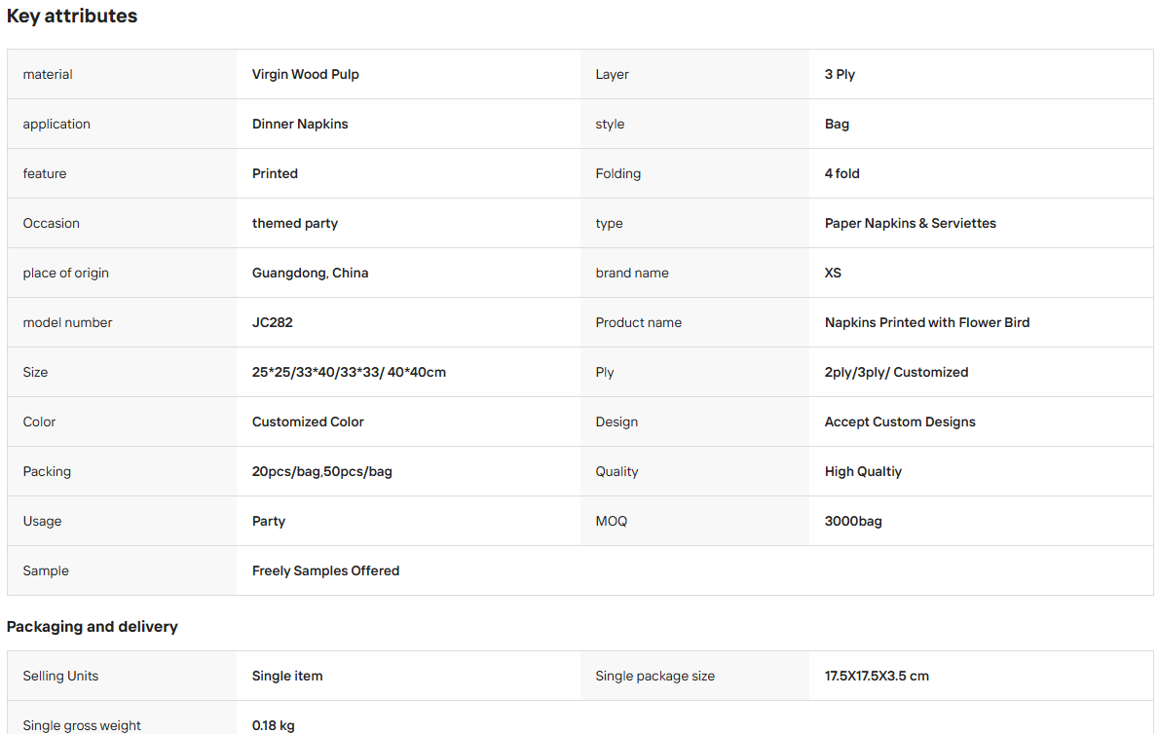Screen dimensions: 1158x734
Task: Select the Dinner Napkins application value
Action: click(x=300, y=124)
